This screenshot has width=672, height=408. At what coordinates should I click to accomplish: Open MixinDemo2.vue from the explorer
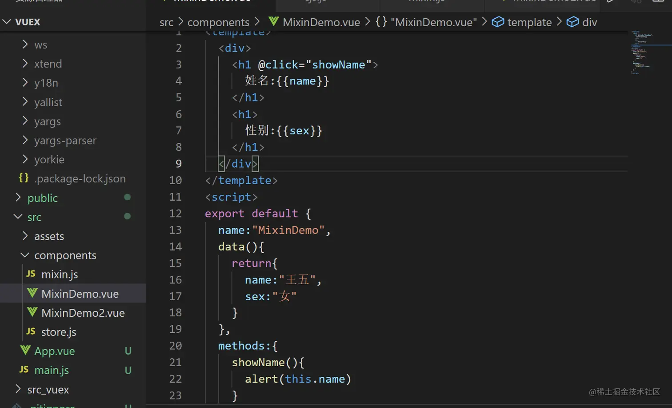[83, 313]
